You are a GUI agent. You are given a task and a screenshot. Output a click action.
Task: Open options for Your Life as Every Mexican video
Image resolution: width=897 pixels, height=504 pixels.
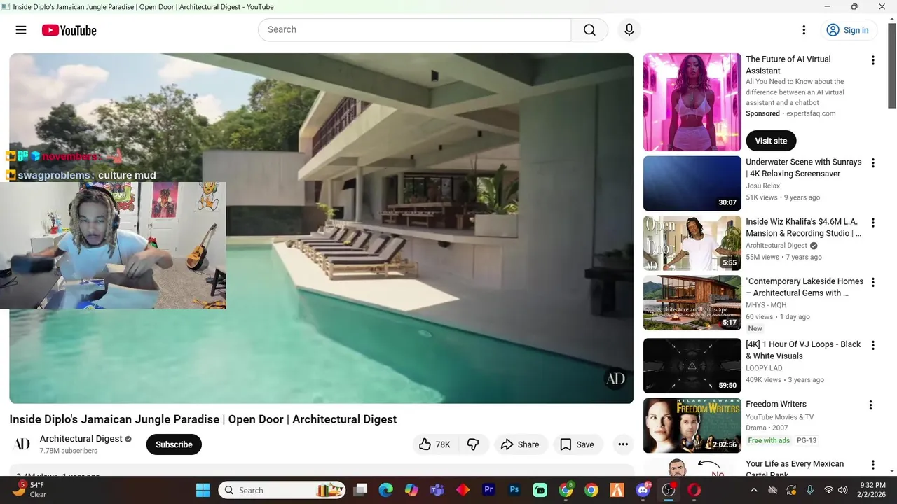pos(872,465)
